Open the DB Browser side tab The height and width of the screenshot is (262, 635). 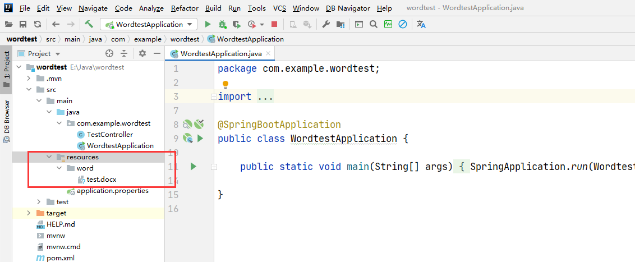(7, 121)
